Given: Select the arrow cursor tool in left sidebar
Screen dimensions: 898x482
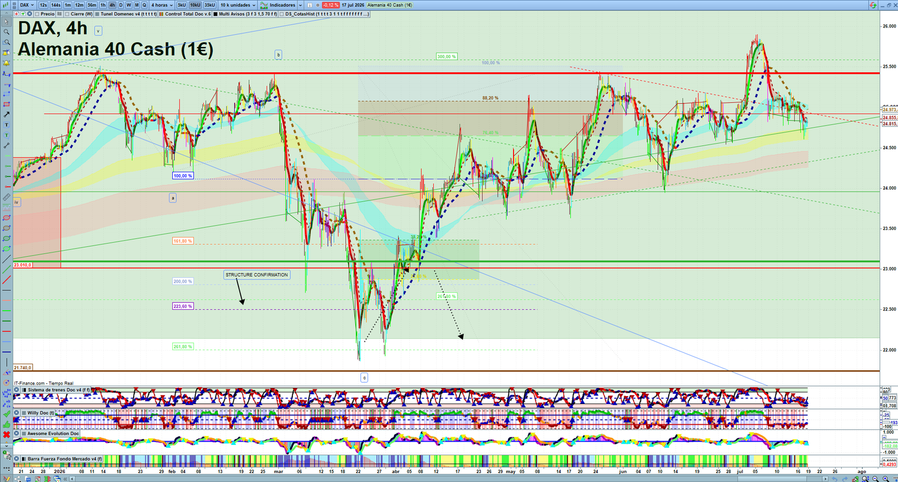Looking at the screenshot, I should pyautogui.click(x=7, y=22).
